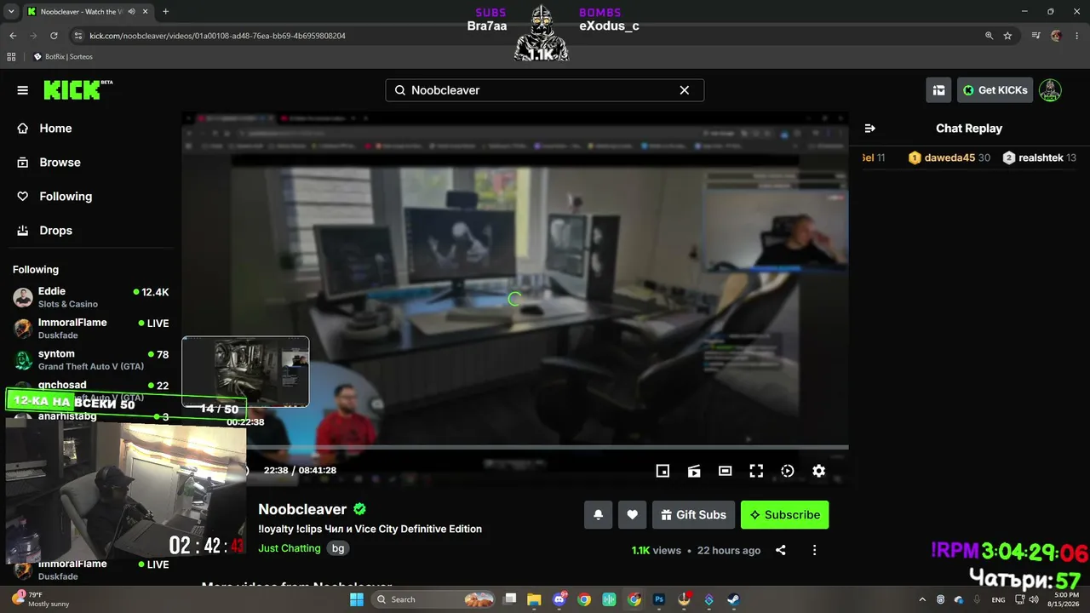The width and height of the screenshot is (1090, 613).
Task: Open the BotRix Sorteos bookmark
Action: 63,57
